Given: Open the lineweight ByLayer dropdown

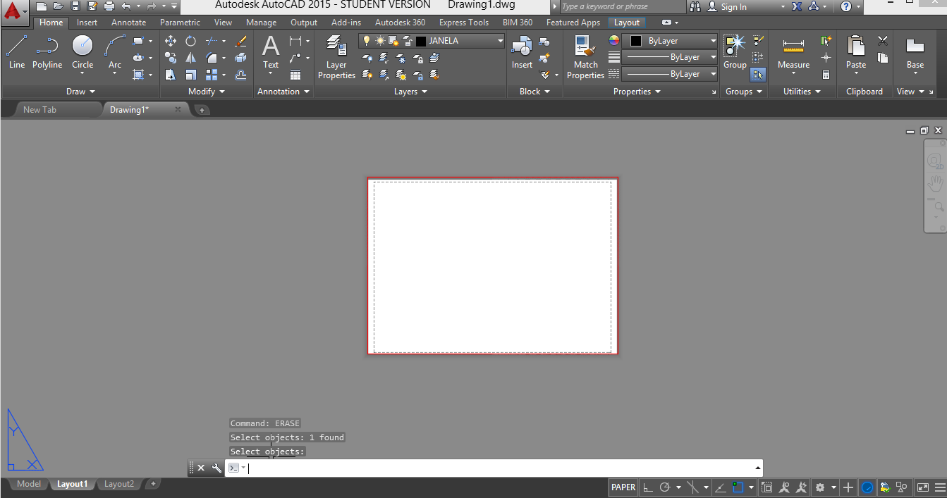Looking at the screenshot, I should tap(669, 57).
